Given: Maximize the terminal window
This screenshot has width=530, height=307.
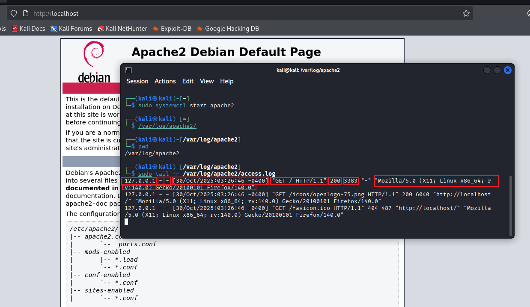Looking at the screenshot, I should pyautogui.click(x=497, y=70).
